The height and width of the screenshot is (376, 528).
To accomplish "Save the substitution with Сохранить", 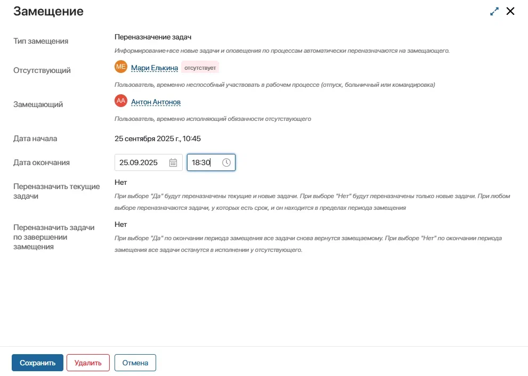I will [37, 363].
